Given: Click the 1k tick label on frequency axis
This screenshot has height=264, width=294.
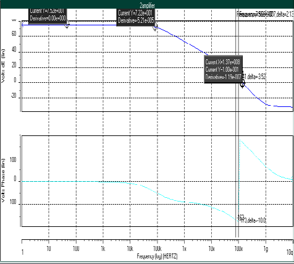Looking at the screenshot, I should [x=103, y=249].
